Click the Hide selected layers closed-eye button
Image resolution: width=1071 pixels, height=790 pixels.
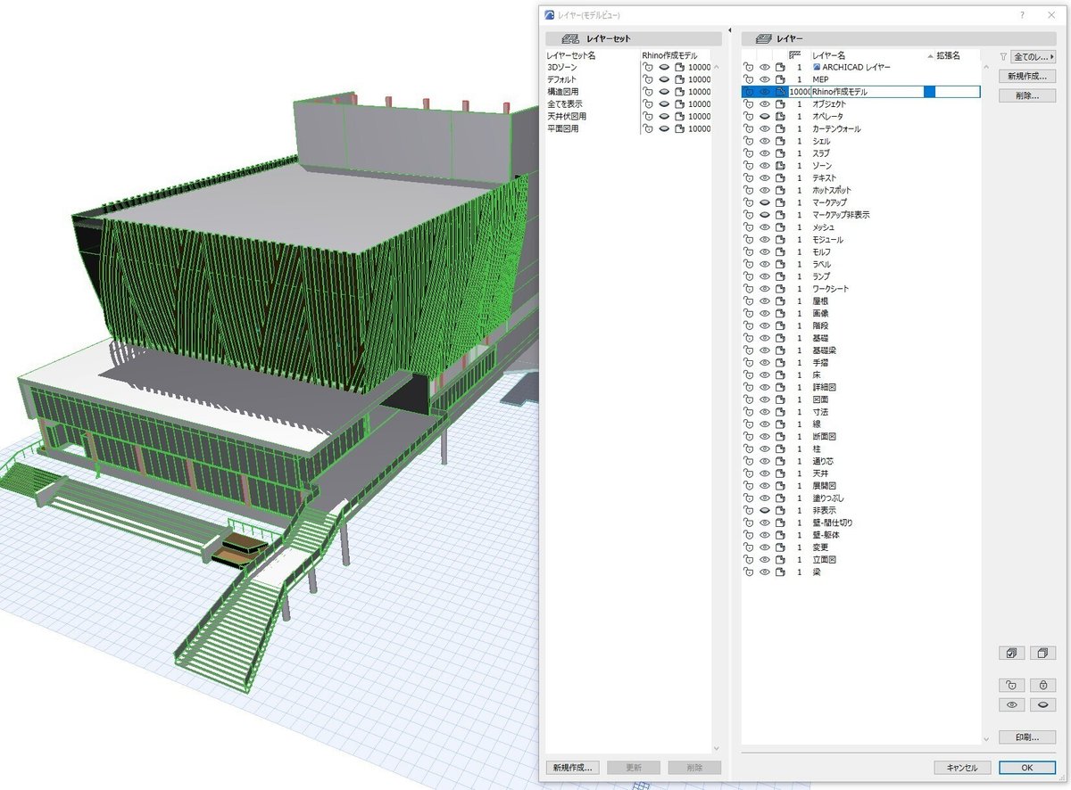point(1042,704)
